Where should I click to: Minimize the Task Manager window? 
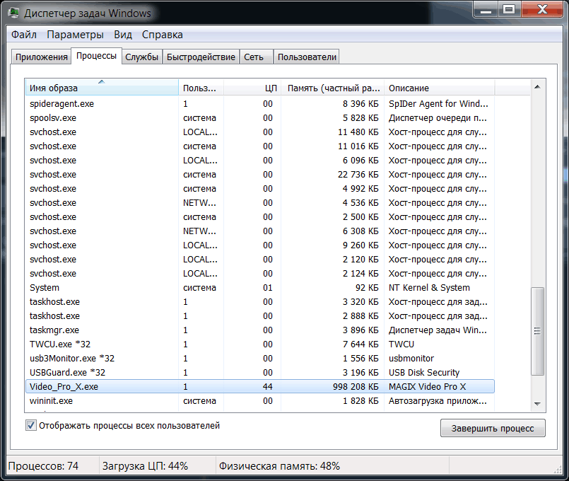tap(486, 9)
